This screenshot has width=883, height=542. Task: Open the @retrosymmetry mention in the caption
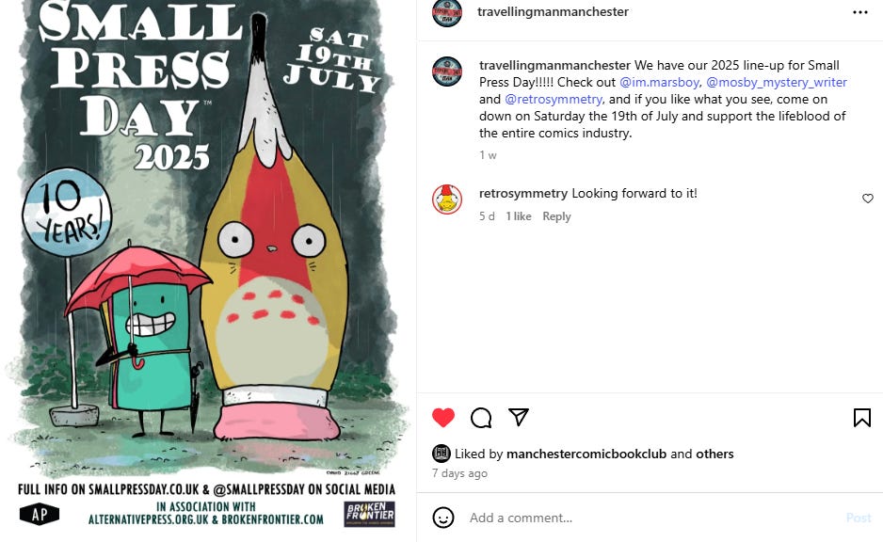point(554,99)
